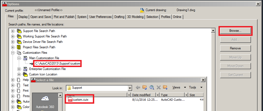Click Enterprise Customization File CUI icon
The width and height of the screenshot is (263, 111).
(25, 69)
